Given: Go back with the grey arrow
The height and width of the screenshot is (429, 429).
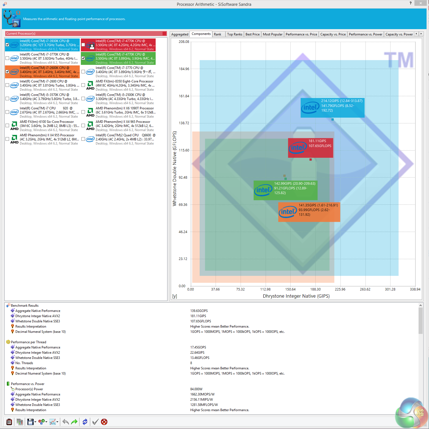Looking at the screenshot, I should click(x=65, y=422).
